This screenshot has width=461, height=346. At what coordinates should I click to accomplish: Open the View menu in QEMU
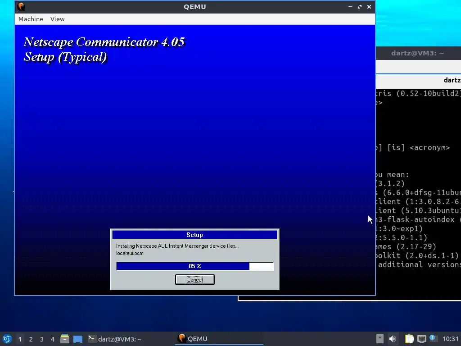click(x=57, y=19)
